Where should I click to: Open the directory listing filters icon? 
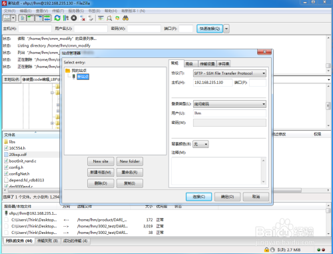pos(101,18)
